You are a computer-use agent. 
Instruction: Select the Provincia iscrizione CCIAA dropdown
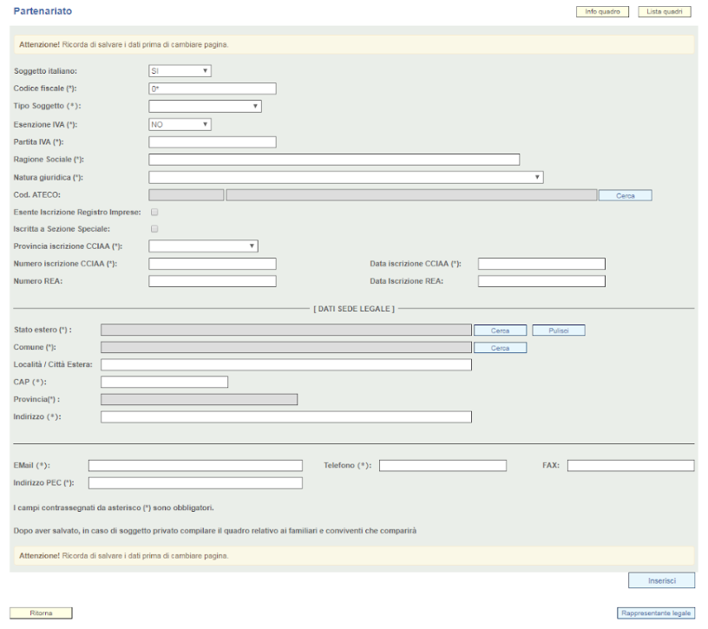coord(203,246)
